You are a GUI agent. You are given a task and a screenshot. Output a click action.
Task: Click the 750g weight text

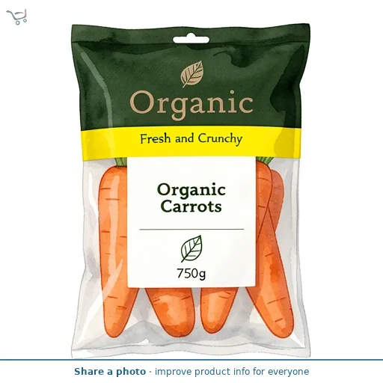point(191,273)
